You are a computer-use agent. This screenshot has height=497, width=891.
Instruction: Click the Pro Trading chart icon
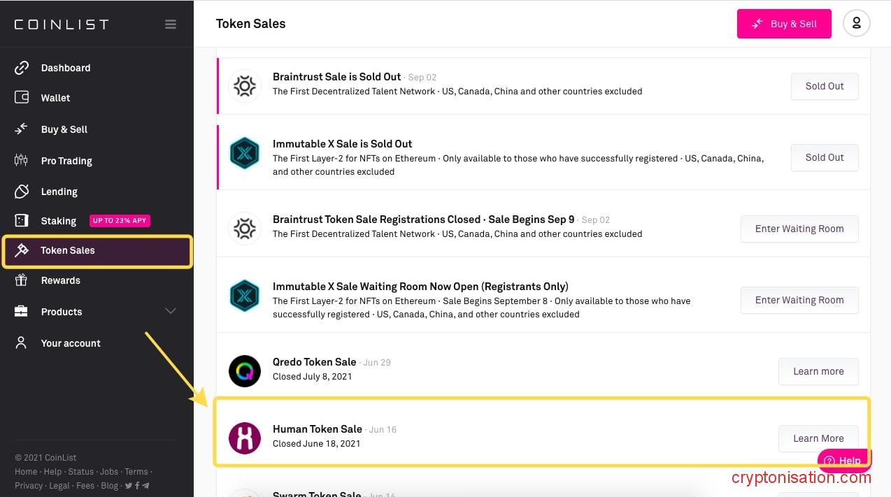22,161
